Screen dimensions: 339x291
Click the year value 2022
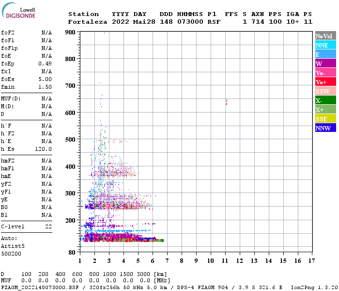pyautogui.click(x=121, y=22)
